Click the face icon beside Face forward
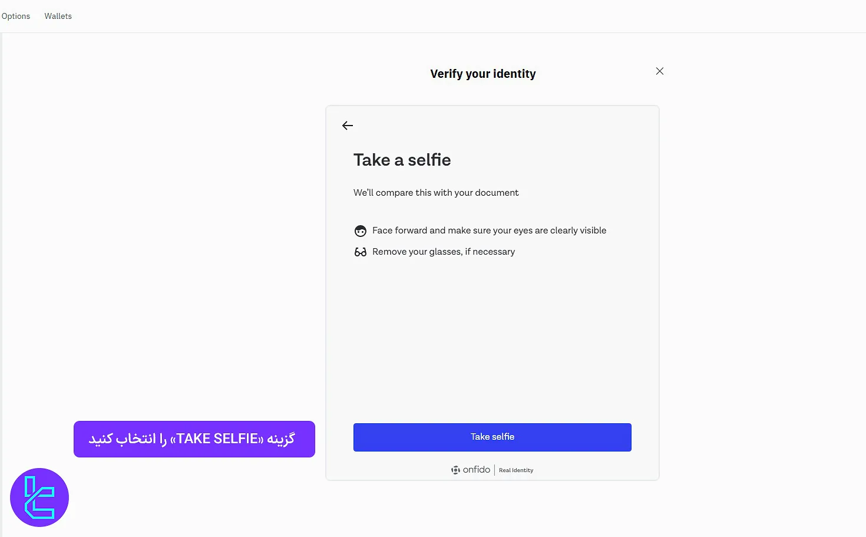Screen dimensions: 866x537 click(x=361, y=231)
